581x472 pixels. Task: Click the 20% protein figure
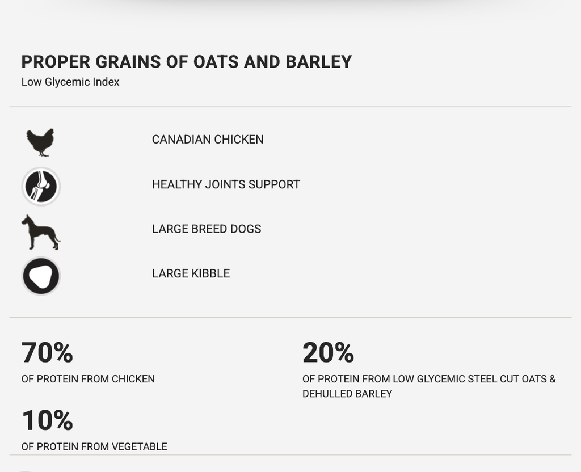tap(329, 352)
